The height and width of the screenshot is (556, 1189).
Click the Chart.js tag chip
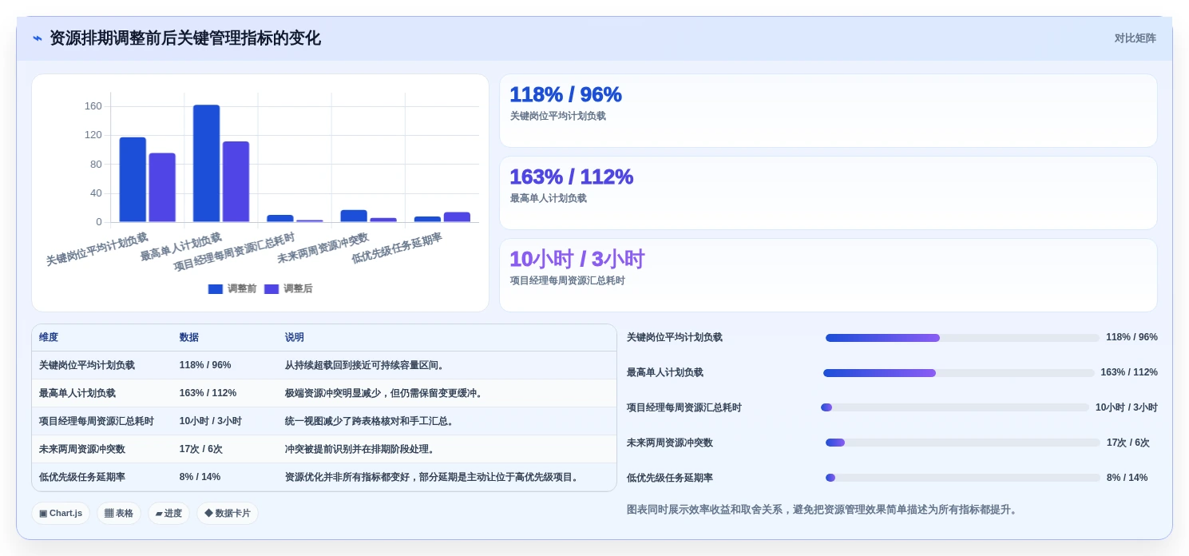61,513
